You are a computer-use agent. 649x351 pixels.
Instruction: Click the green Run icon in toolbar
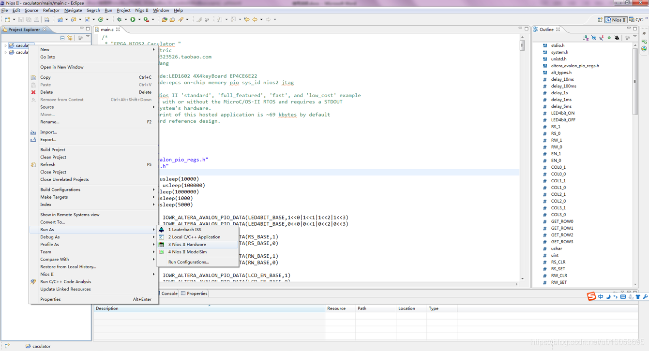click(133, 20)
